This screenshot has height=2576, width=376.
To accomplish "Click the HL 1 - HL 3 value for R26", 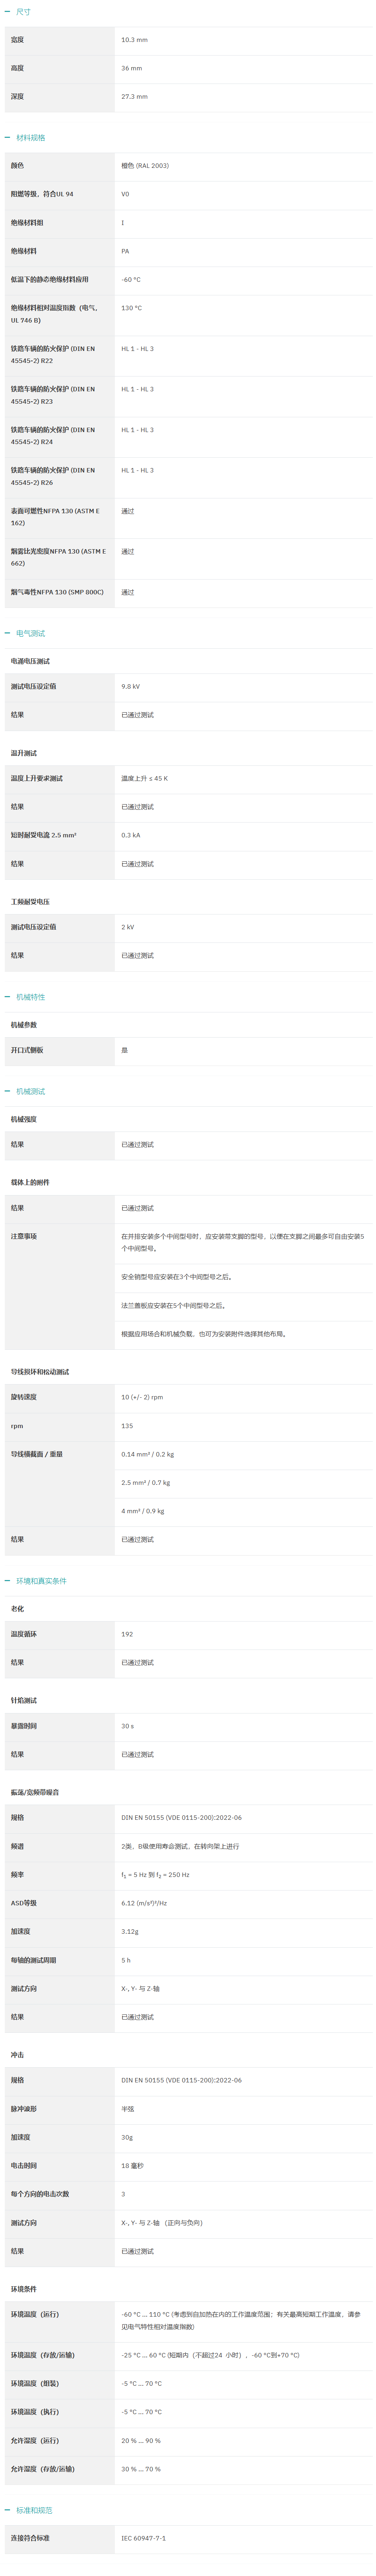I will 138,470.
